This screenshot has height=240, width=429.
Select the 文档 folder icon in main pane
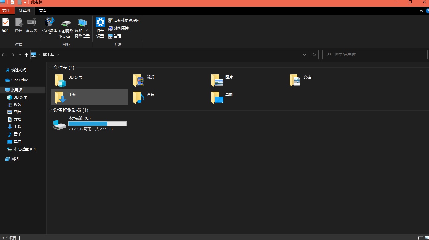click(295, 80)
